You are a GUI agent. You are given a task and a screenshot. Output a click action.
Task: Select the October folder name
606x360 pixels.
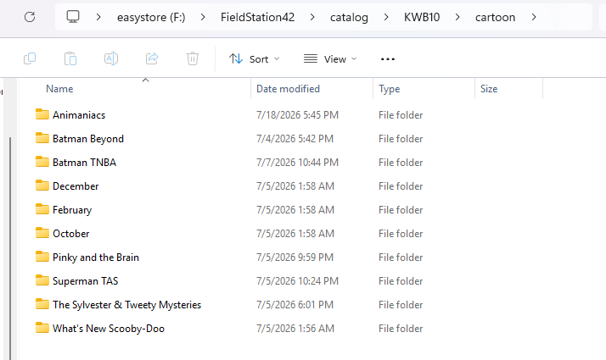[70, 234]
